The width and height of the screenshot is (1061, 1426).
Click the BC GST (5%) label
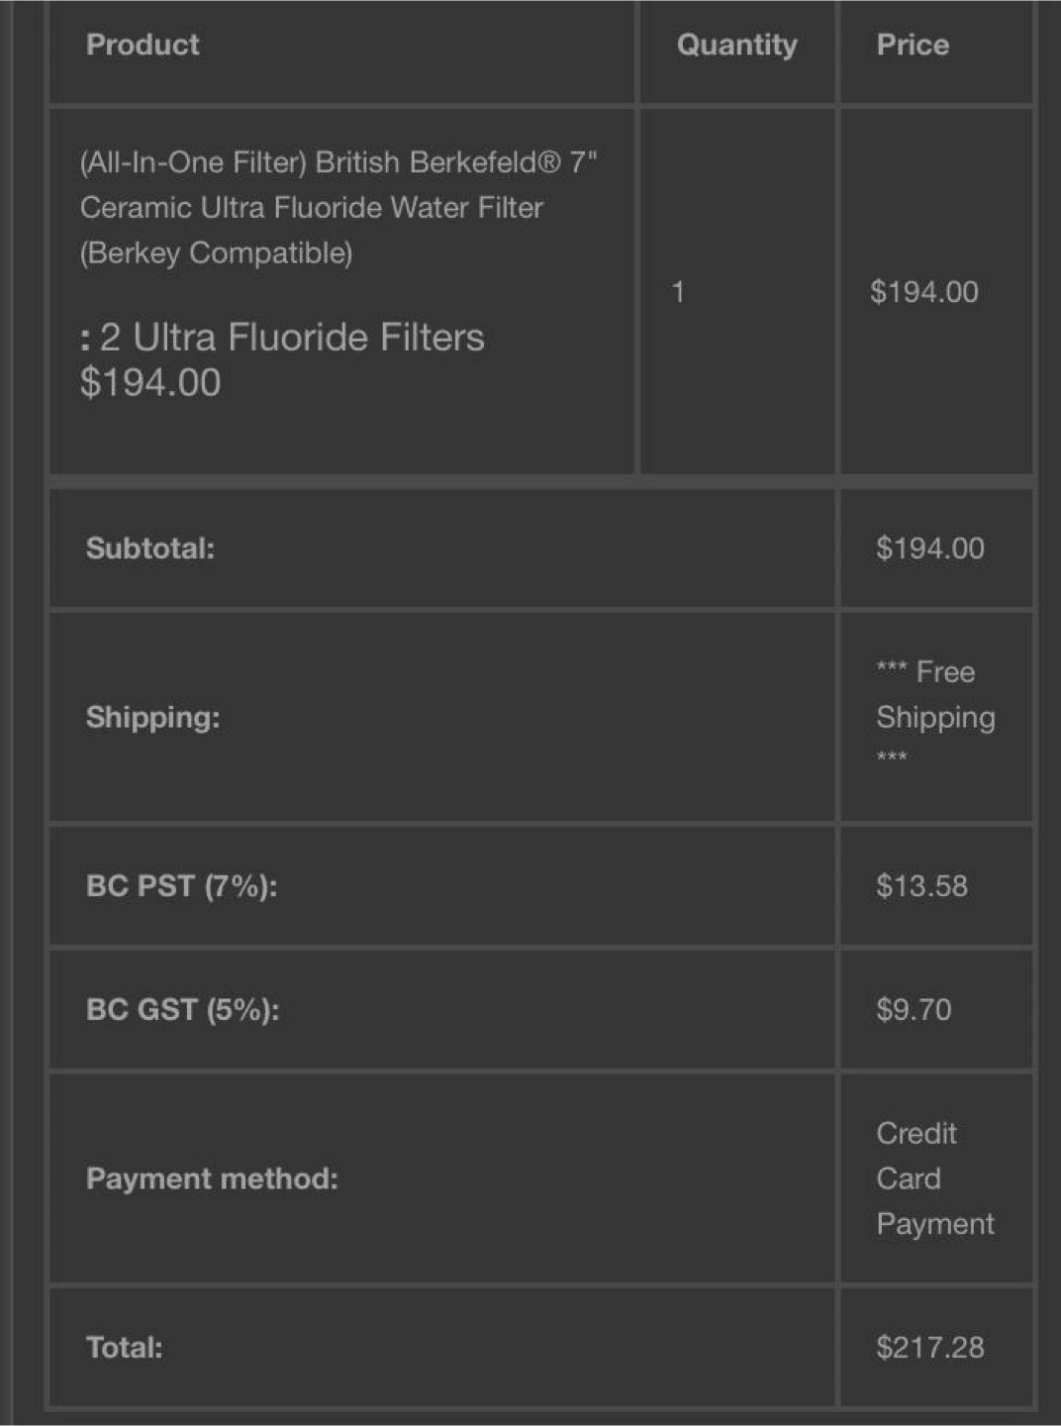click(182, 1009)
